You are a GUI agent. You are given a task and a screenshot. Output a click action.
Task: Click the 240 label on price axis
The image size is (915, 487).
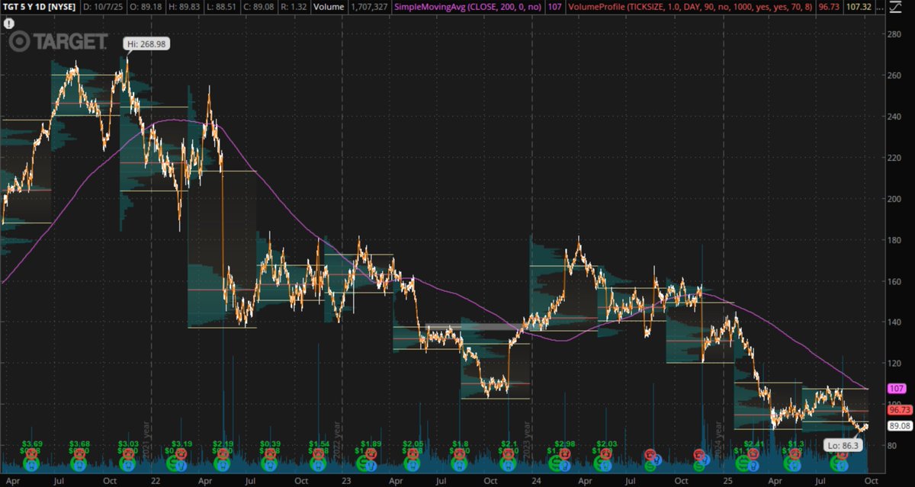coord(894,117)
